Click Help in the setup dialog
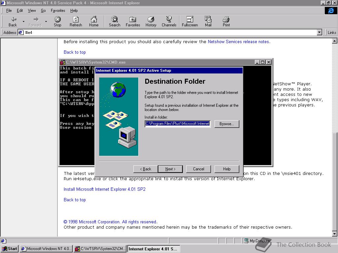The image size is (338, 253). pos(227,169)
